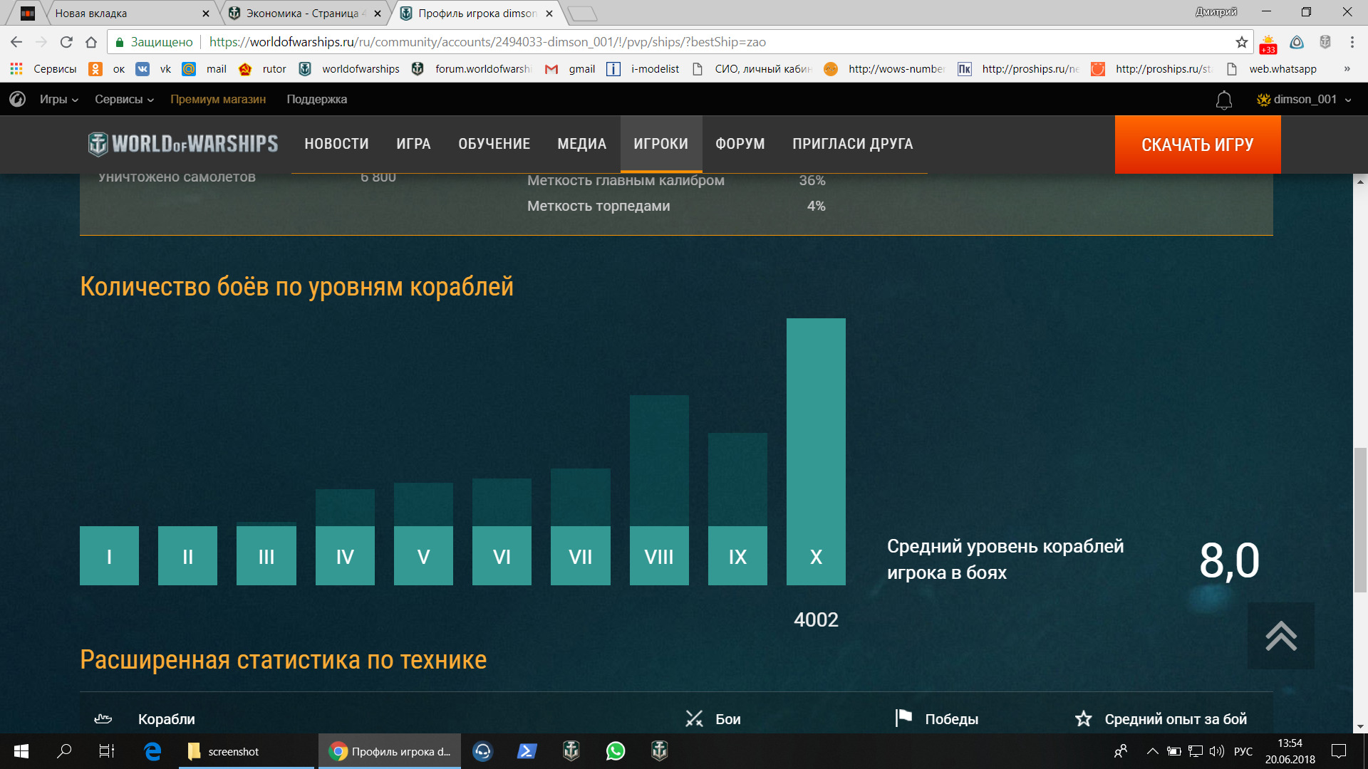Click the home page icon
Image resolution: width=1368 pixels, height=769 pixels.
pos(91,42)
